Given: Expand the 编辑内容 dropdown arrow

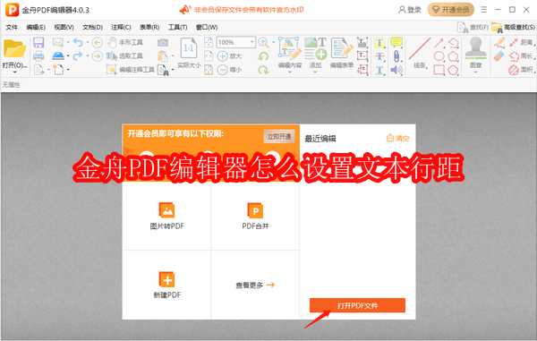Looking at the screenshot, I should coord(290,72).
